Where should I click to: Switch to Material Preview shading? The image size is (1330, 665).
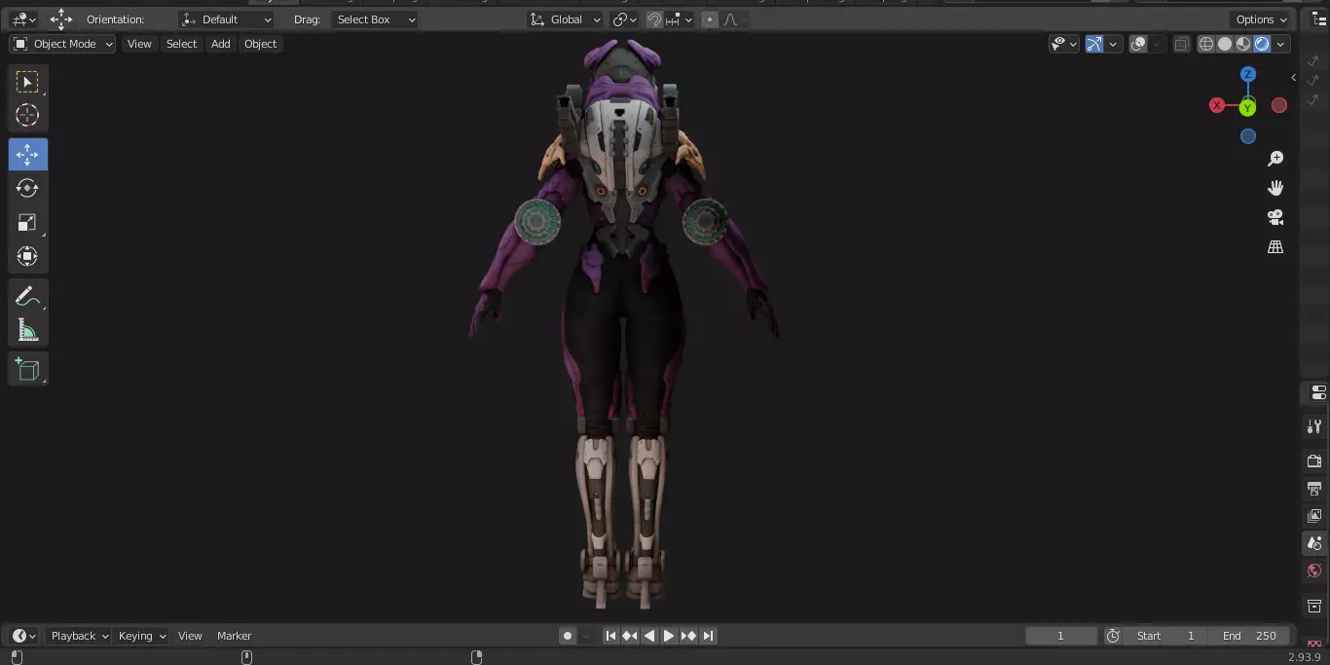click(1243, 44)
